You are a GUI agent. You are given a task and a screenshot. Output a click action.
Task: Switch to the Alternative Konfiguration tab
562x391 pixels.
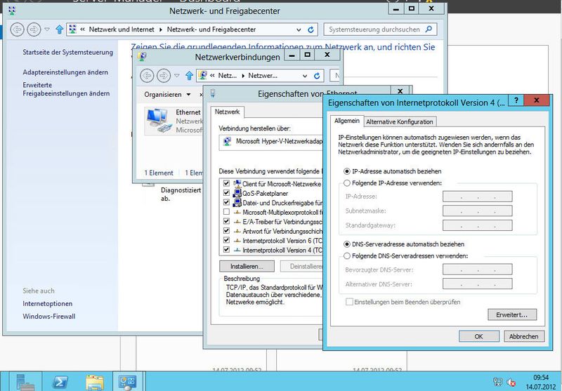pyautogui.click(x=400, y=121)
